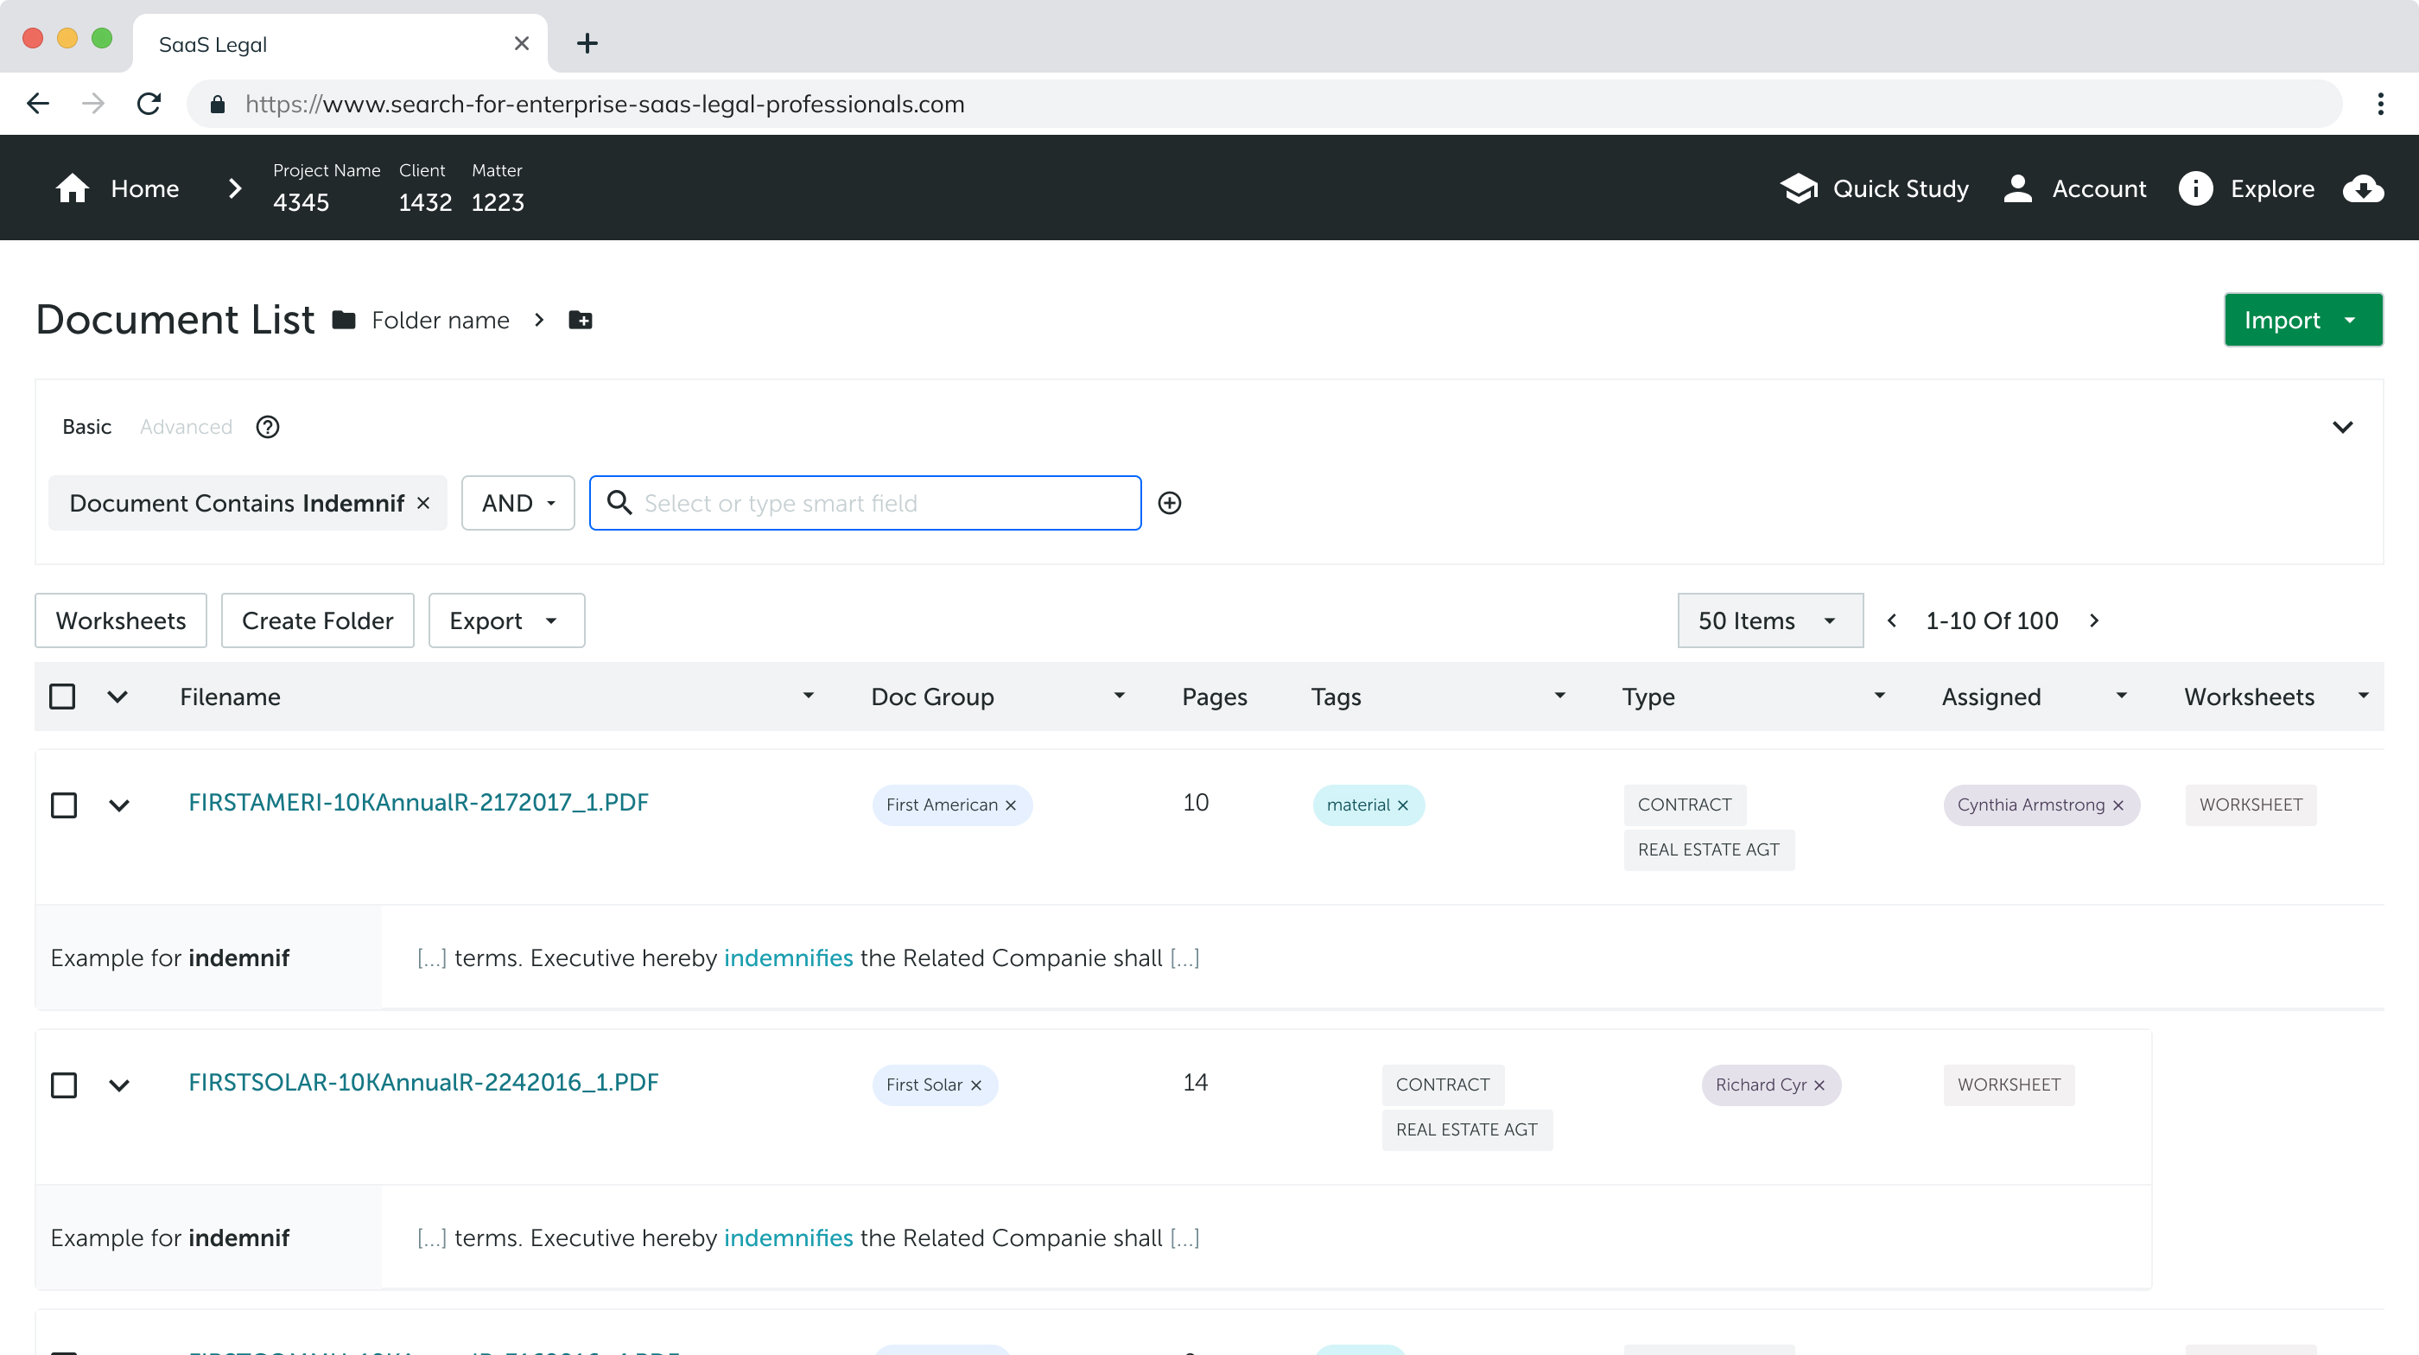Screen dimensions: 2419x1355
Task: Click the cloud download icon
Action: pos(2363,188)
